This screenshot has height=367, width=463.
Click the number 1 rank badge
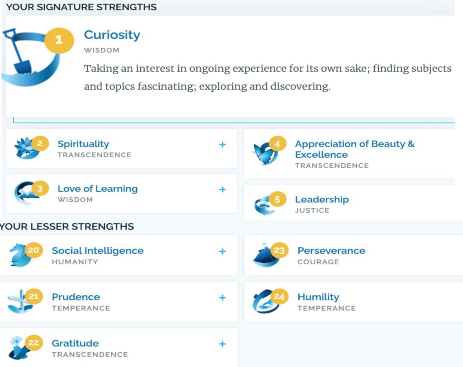(x=59, y=40)
